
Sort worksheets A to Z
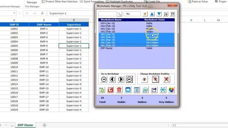(166, 14)
